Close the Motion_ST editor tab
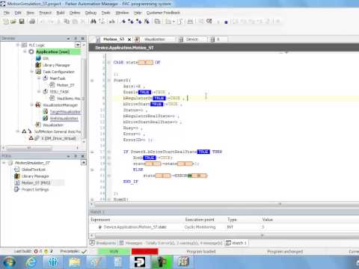Viewport: 359px width, 269px height. coord(129,40)
